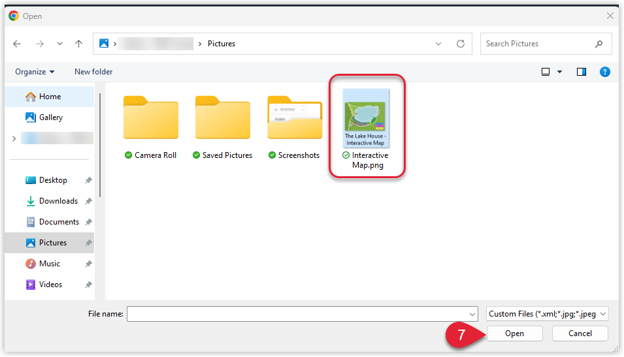Viewport: 624px width, 357px height.
Task: Toggle the preview pane
Action: pos(582,72)
